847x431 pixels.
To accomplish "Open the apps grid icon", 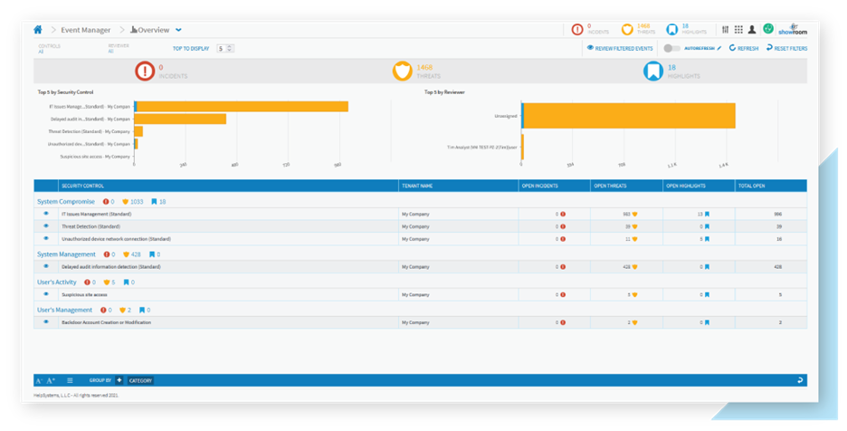I will tap(738, 29).
